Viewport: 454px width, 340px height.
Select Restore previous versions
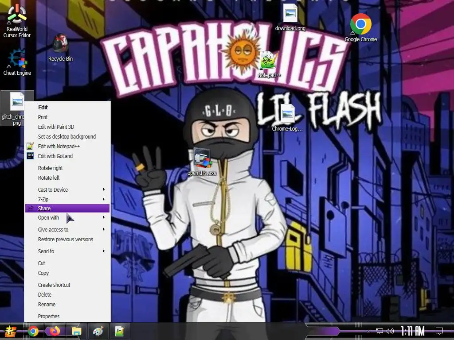[x=67, y=240]
